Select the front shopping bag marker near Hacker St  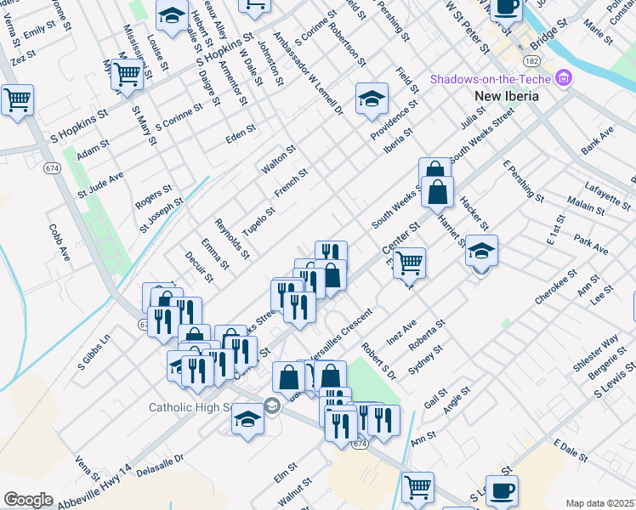pos(437,194)
